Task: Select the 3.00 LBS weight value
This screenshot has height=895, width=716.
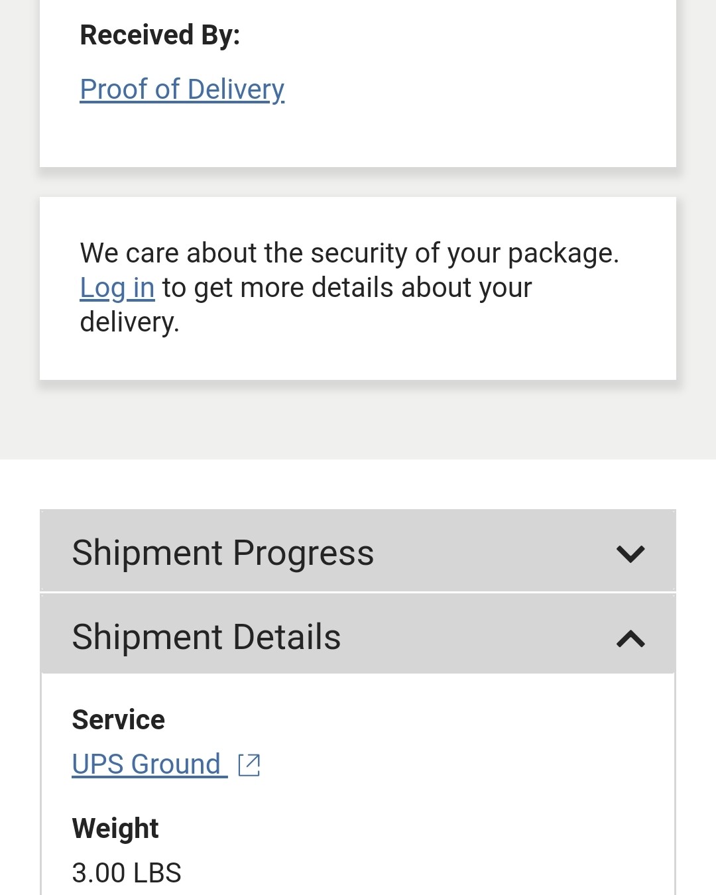Action: coord(127,873)
